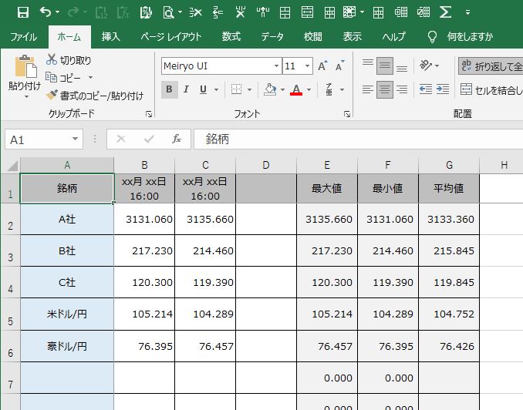Image resolution: width=523 pixels, height=410 pixels.
Task: Click the Undo arrow icon
Action: [x=45, y=12]
